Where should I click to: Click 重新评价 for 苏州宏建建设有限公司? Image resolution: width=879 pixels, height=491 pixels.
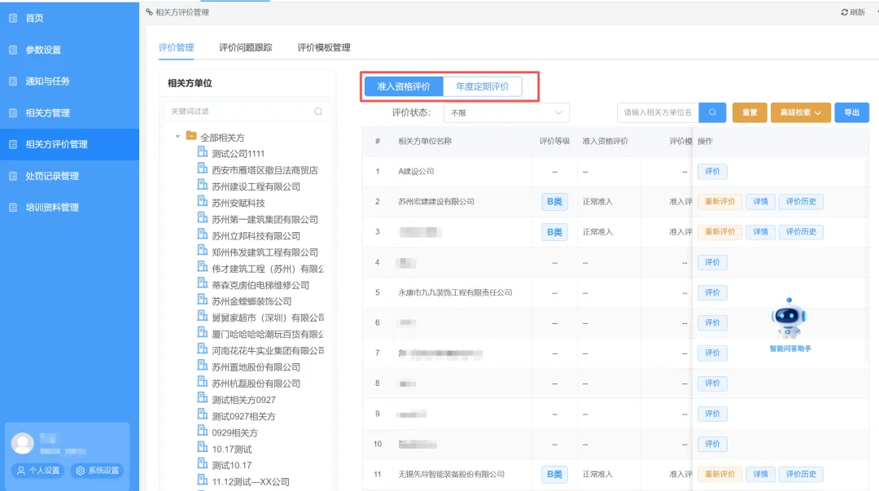pyautogui.click(x=719, y=201)
